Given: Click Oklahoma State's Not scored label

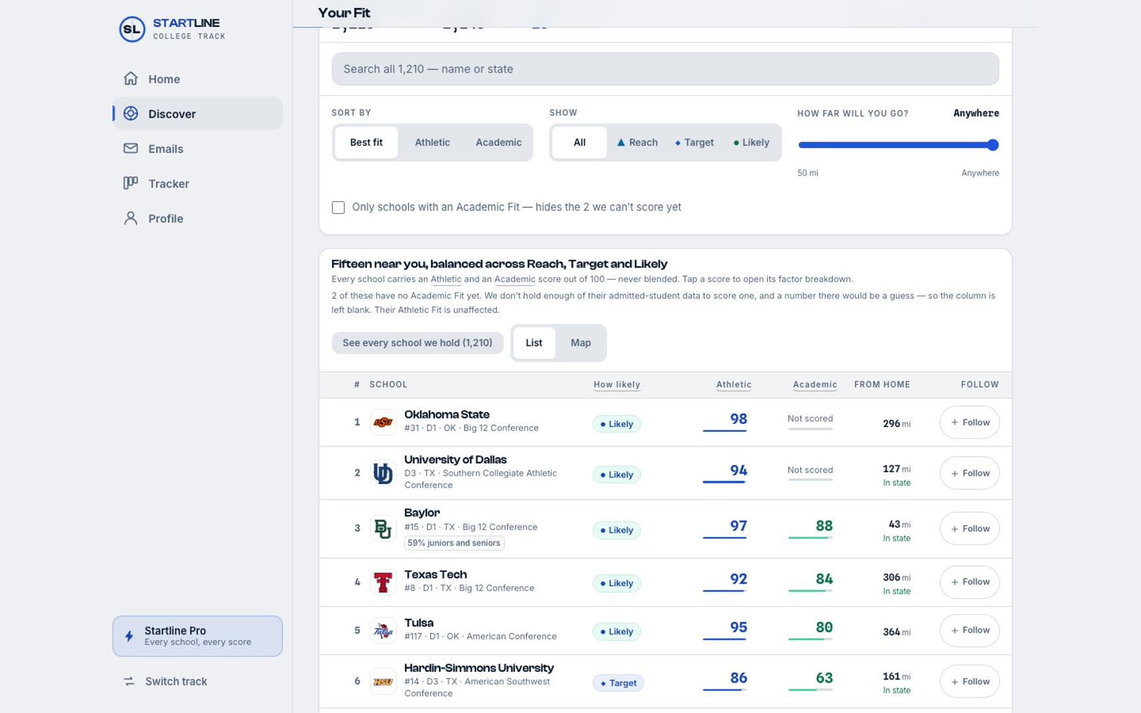Looking at the screenshot, I should [810, 419].
